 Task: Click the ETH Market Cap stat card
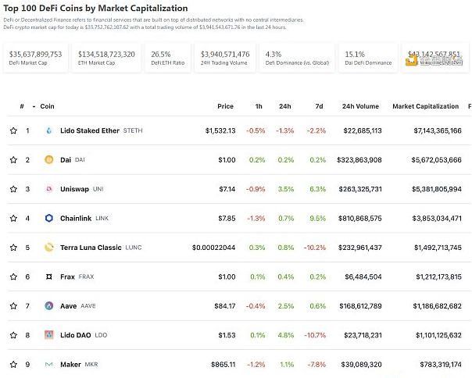point(106,58)
